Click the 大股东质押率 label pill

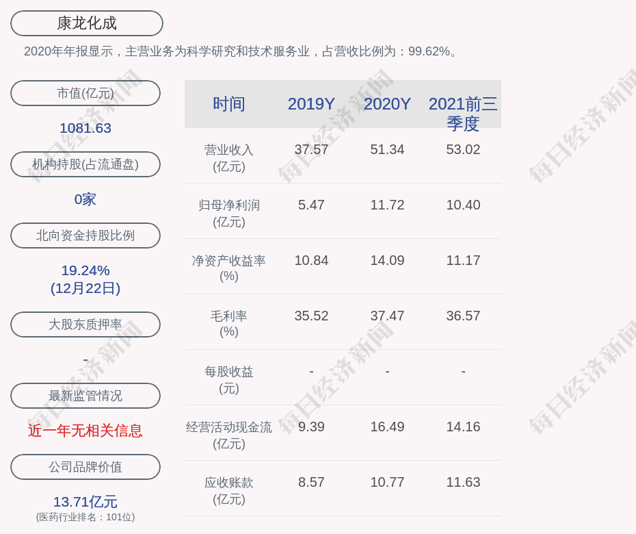point(85,325)
